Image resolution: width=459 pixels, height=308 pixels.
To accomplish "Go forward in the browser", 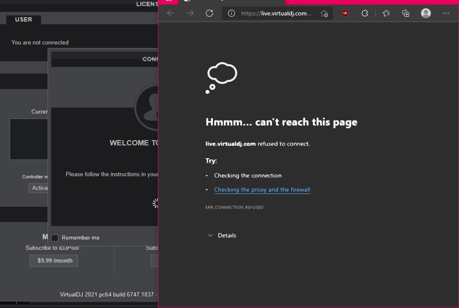I will (x=190, y=13).
